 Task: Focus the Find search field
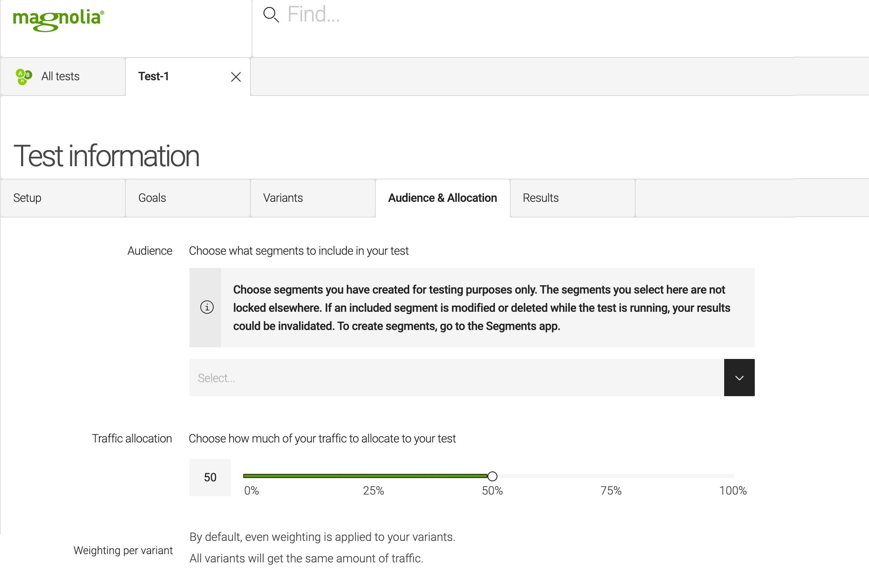click(x=497, y=15)
